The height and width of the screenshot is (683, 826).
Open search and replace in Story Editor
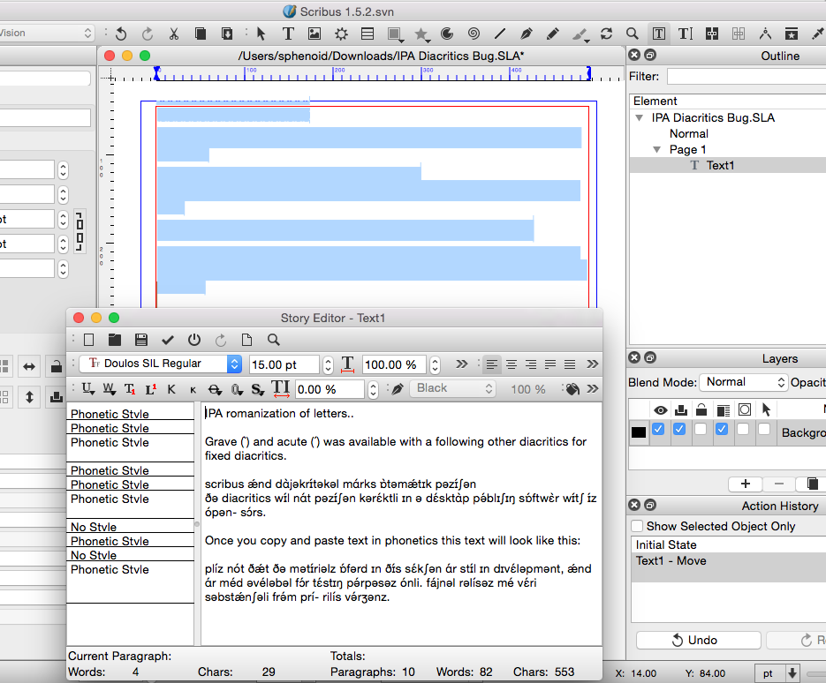tap(274, 340)
